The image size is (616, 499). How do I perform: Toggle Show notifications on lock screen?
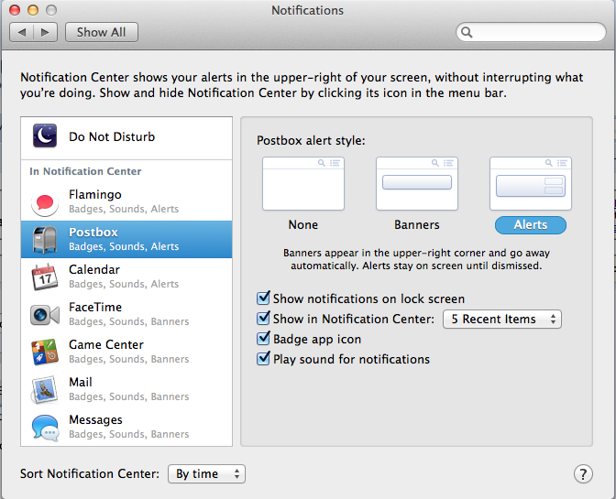click(263, 298)
